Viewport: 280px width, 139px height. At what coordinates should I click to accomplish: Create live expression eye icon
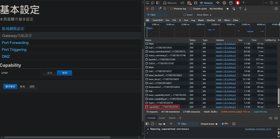(171, 124)
